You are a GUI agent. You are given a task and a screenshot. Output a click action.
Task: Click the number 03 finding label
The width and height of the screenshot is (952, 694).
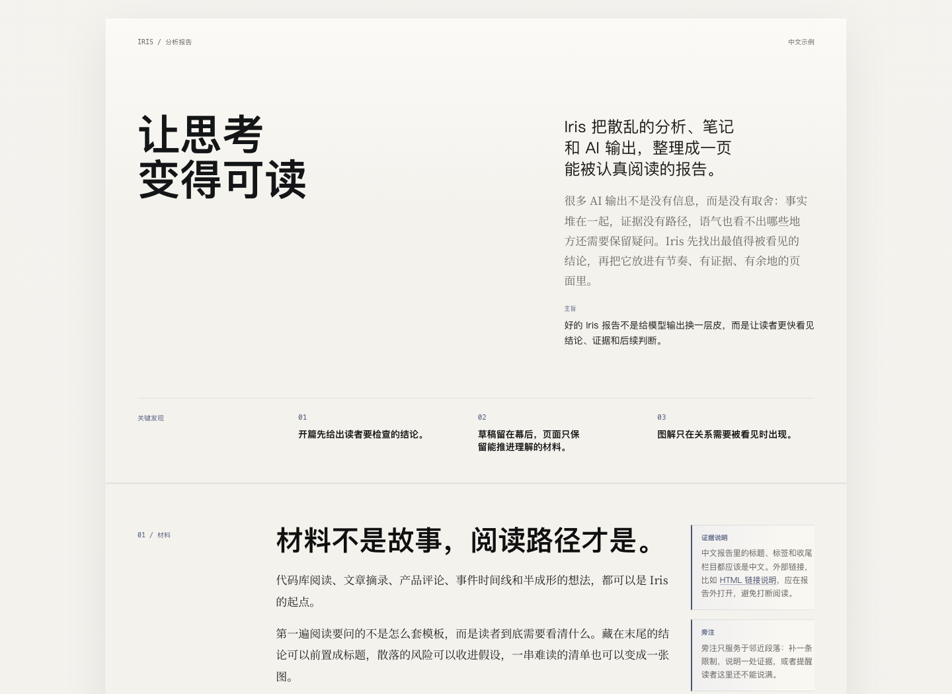(661, 417)
